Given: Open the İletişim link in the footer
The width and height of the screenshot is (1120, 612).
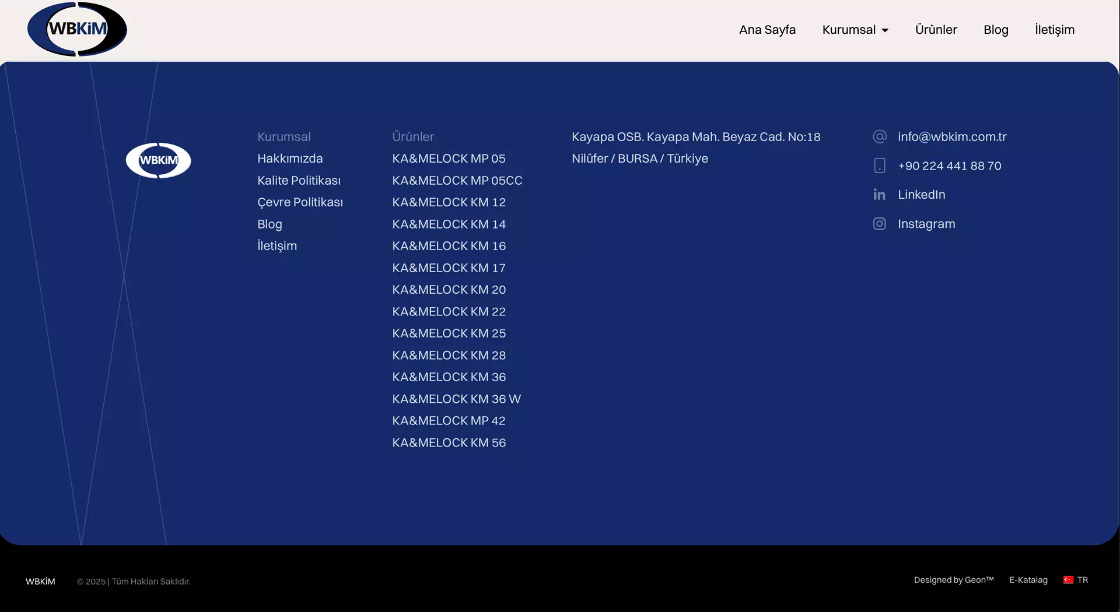Looking at the screenshot, I should [x=277, y=246].
